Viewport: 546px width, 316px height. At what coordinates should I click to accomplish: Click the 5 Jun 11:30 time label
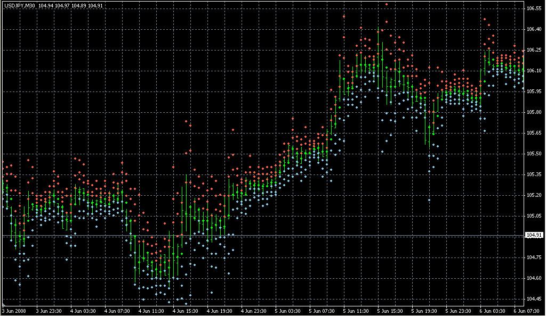point(356,311)
